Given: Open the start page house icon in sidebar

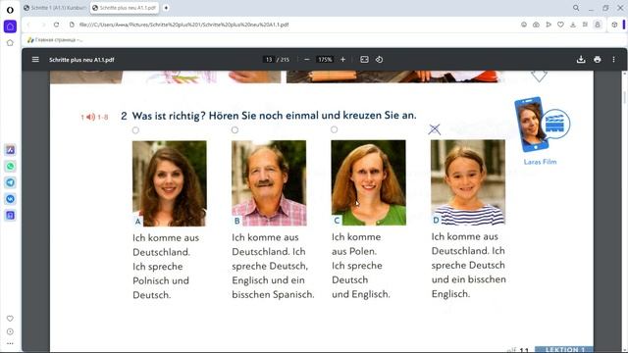Looking at the screenshot, I should pyautogui.click(x=10, y=42).
